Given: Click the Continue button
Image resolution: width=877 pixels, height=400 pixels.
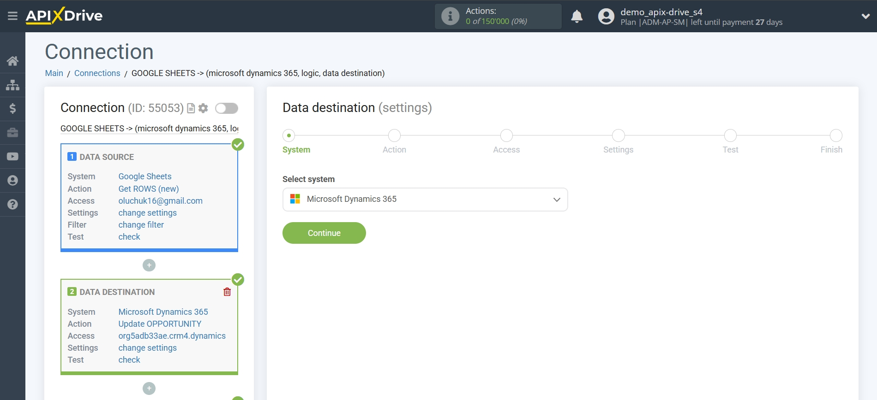Looking at the screenshot, I should [324, 233].
